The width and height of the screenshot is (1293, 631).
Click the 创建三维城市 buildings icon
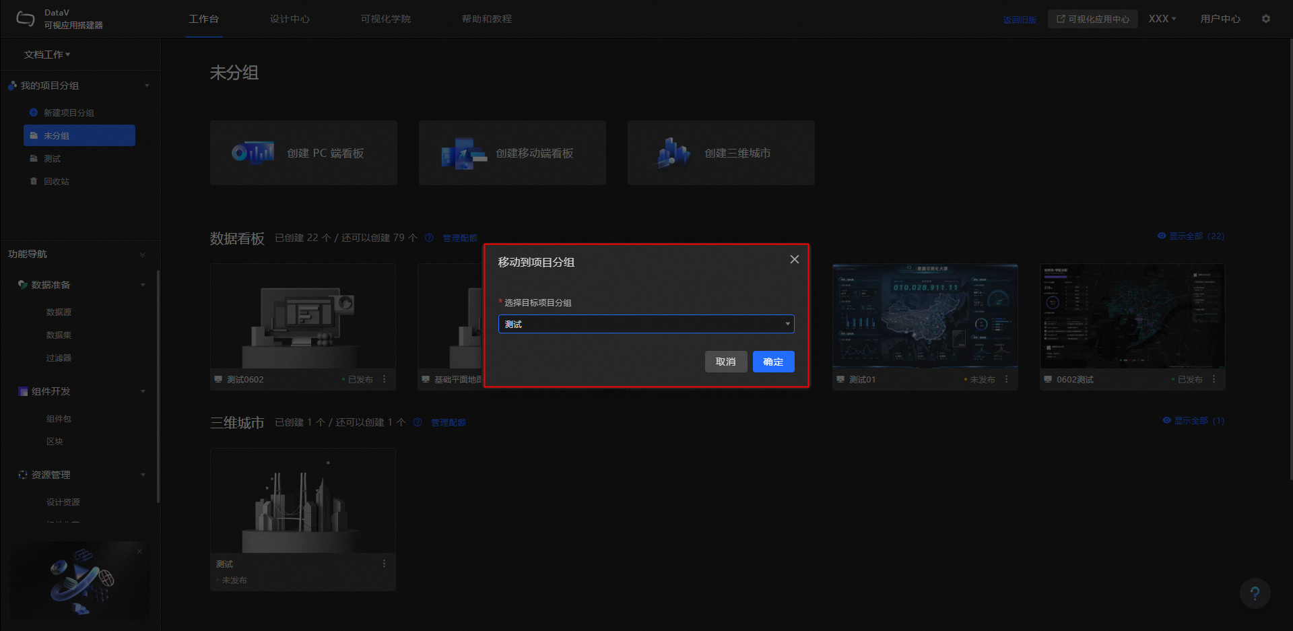click(673, 153)
